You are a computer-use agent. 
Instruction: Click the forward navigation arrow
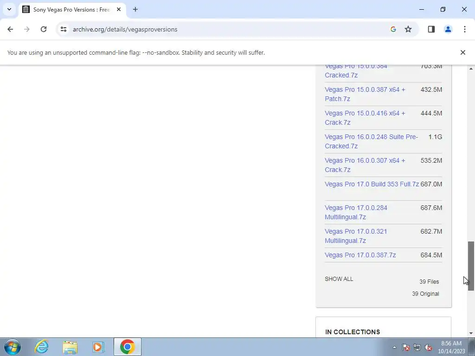pyautogui.click(x=27, y=29)
